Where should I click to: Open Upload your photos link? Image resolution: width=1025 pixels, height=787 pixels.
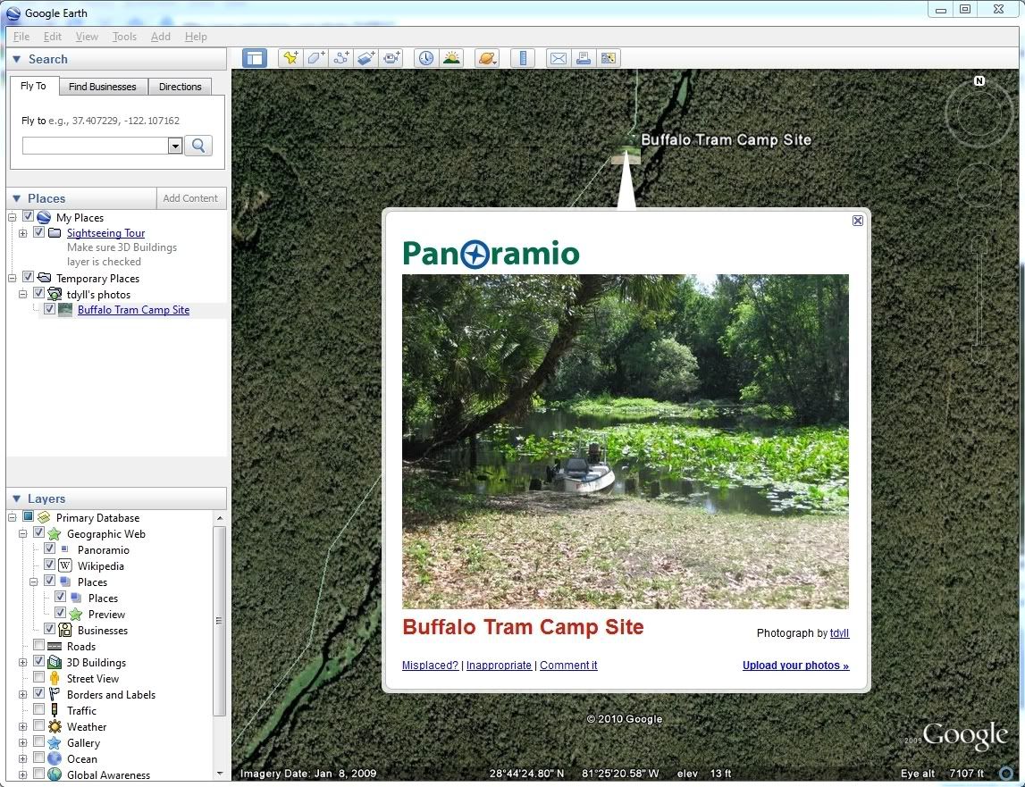(795, 665)
